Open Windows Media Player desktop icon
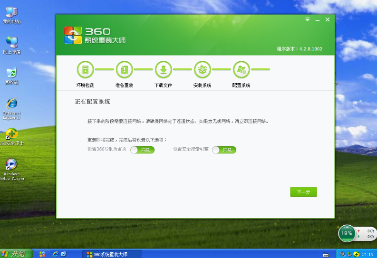This screenshot has width=377, height=258. point(11,164)
